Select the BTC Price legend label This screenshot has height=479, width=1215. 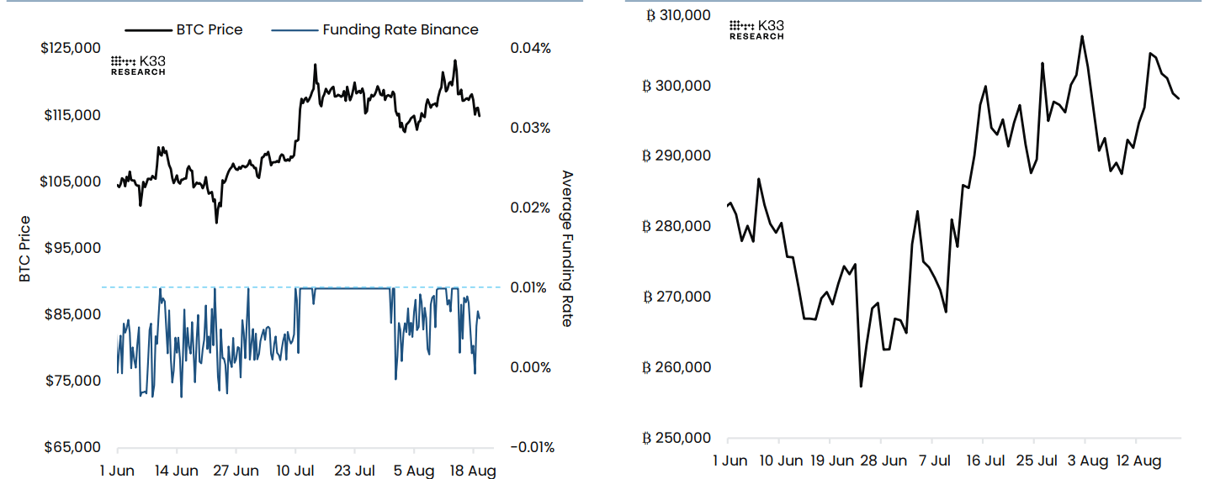click(209, 30)
